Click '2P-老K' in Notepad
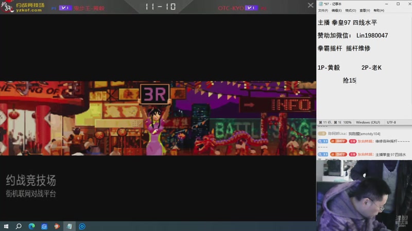Viewport: 412px width, 231px height. (371, 68)
